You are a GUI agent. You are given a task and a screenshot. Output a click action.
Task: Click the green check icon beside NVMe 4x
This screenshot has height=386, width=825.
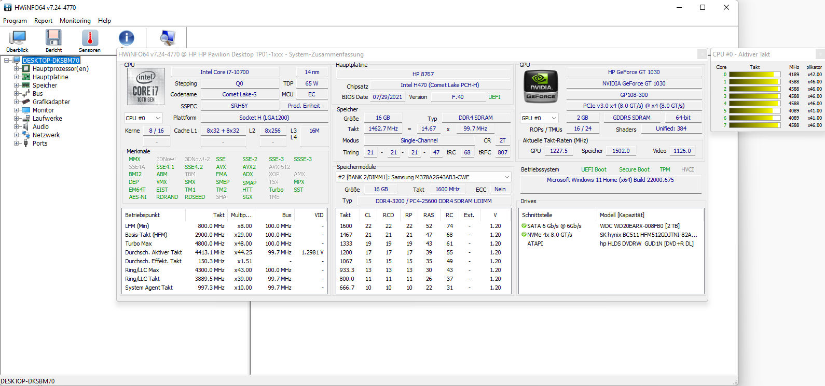click(x=524, y=235)
